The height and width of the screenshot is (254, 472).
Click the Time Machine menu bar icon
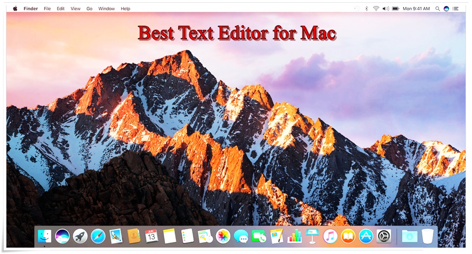(x=357, y=9)
